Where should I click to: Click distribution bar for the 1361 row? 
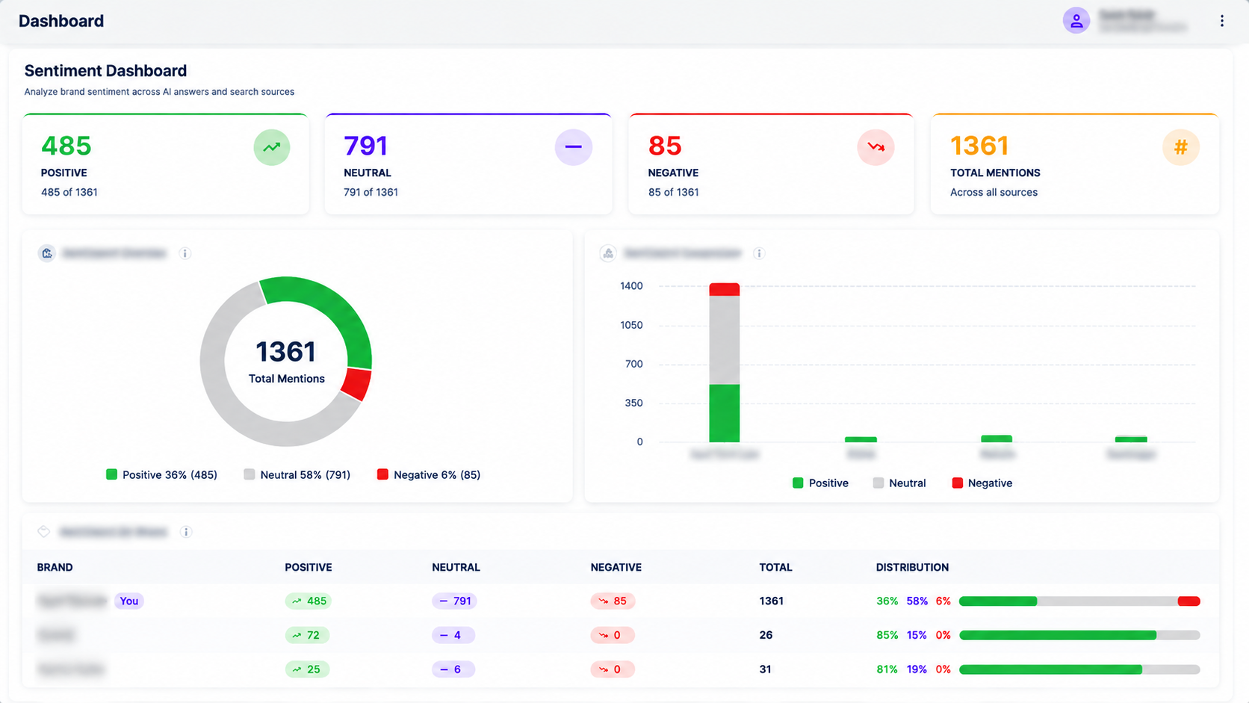click(x=1079, y=601)
